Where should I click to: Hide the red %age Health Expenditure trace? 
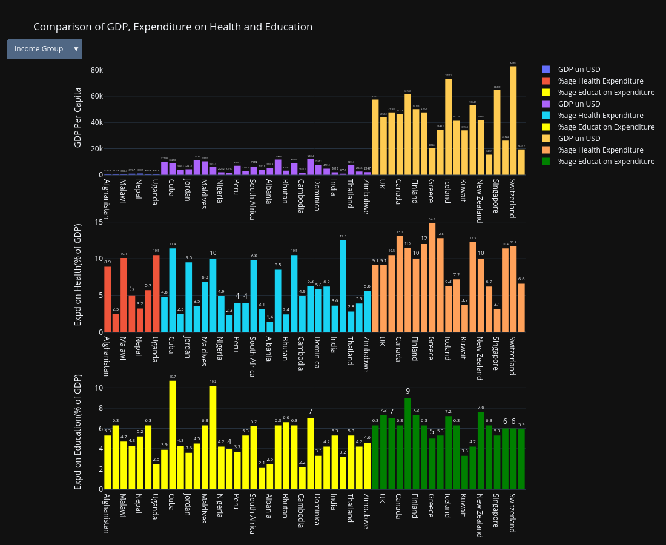600,81
